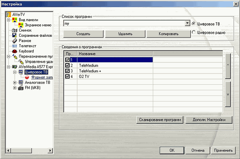The image size is (240, 159).
Task: Click the Отмена button
Action: click(x=198, y=151)
